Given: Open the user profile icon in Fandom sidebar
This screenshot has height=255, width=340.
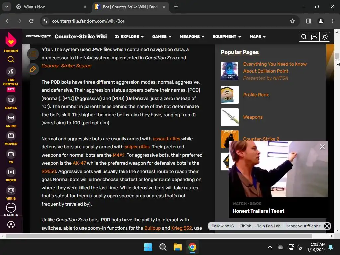Looking at the screenshot, I should click(x=11, y=225).
